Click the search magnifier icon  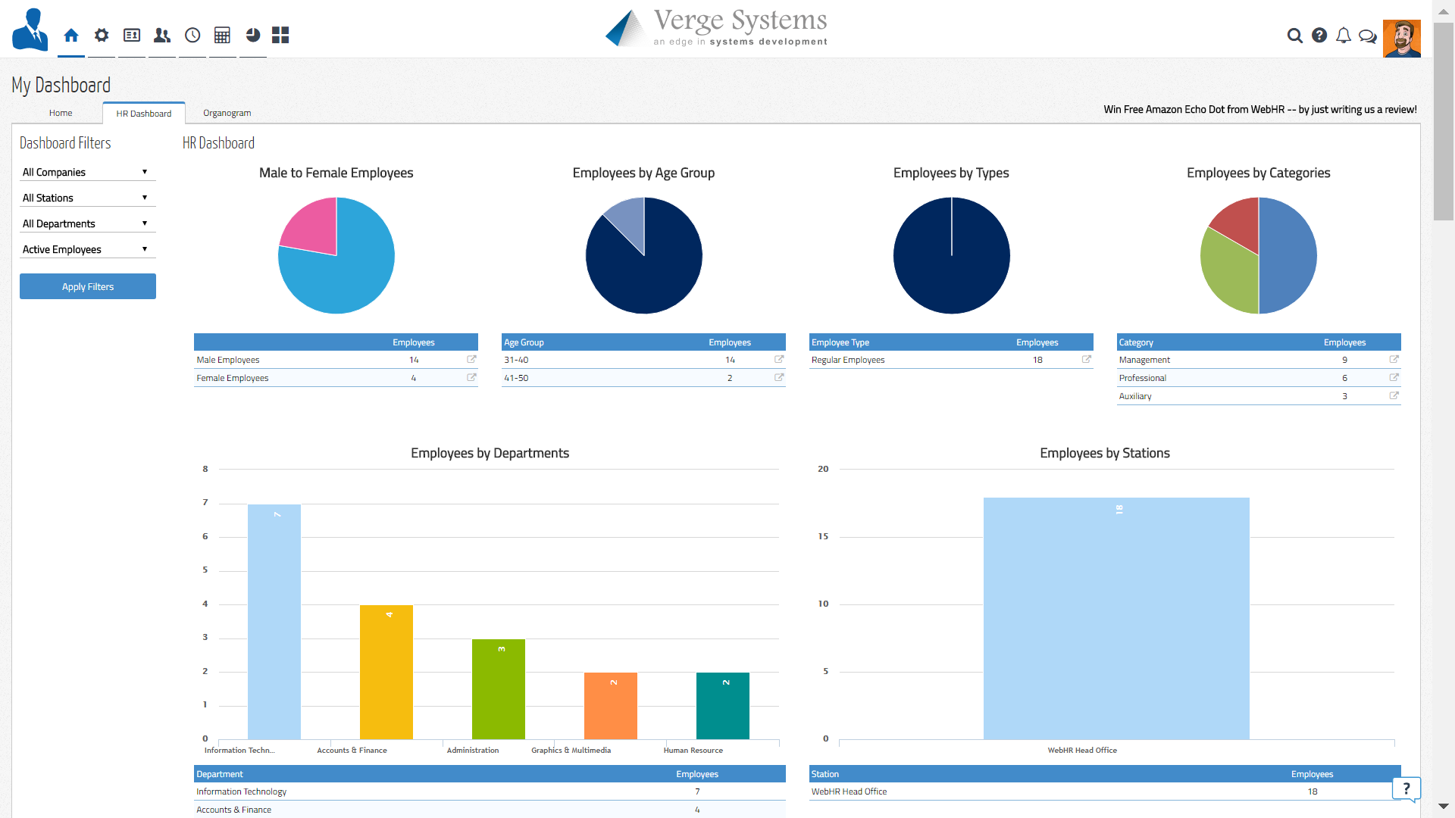(x=1295, y=36)
